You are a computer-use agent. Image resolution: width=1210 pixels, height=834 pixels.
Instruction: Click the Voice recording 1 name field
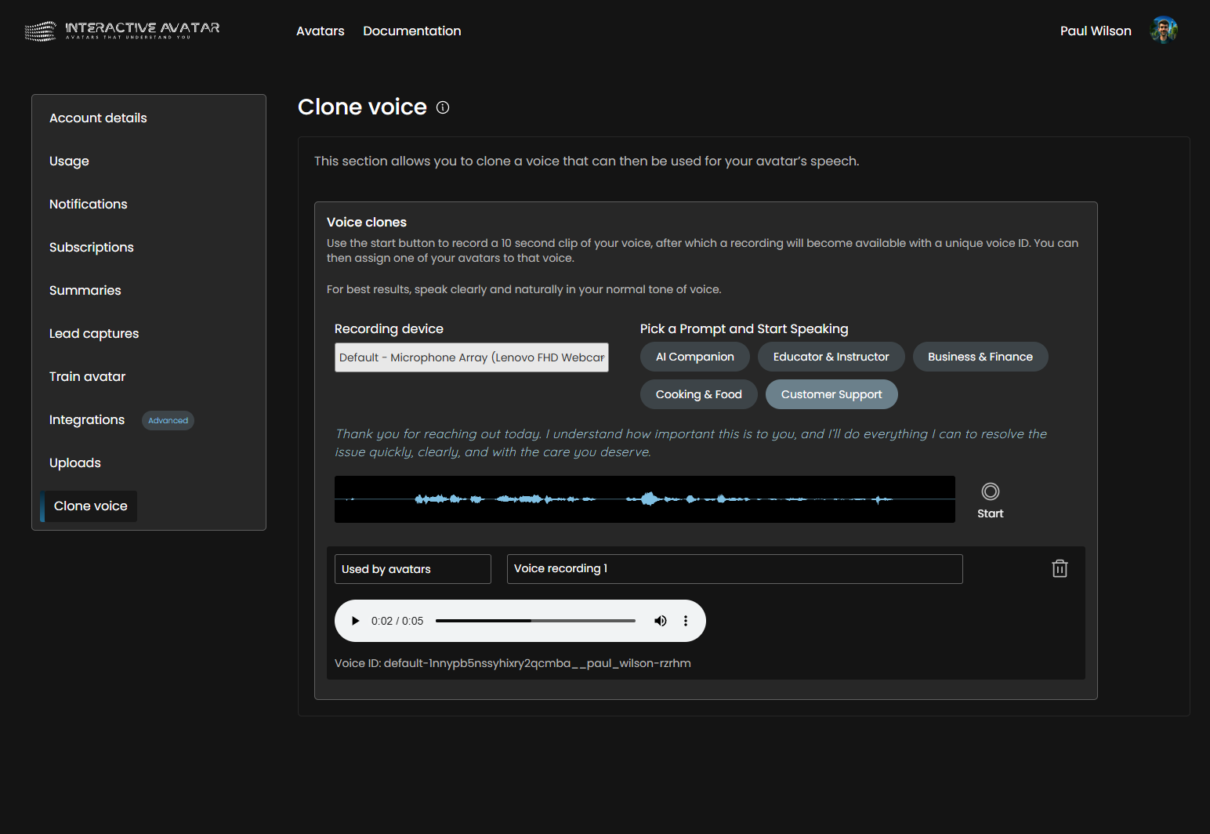click(x=734, y=569)
